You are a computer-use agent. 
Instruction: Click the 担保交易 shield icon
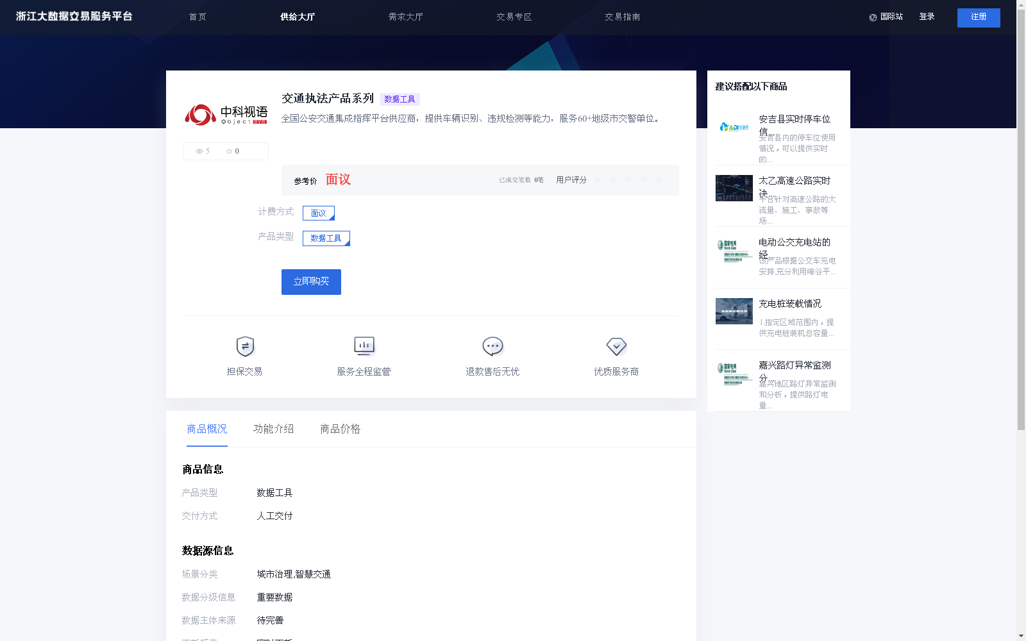(245, 346)
